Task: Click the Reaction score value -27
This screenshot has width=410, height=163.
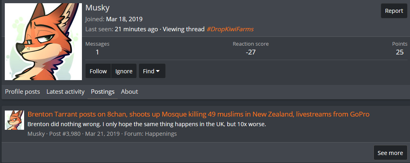Action: click(251, 52)
